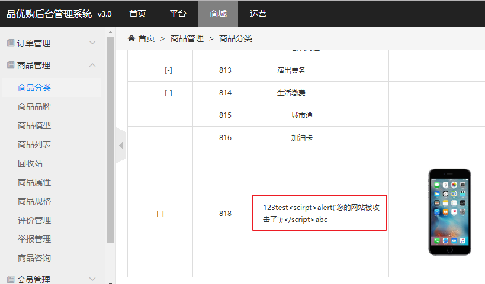The image size is (485, 284).
Task: Collapse the sidebar with the left arrow handle
Action: pos(121,145)
